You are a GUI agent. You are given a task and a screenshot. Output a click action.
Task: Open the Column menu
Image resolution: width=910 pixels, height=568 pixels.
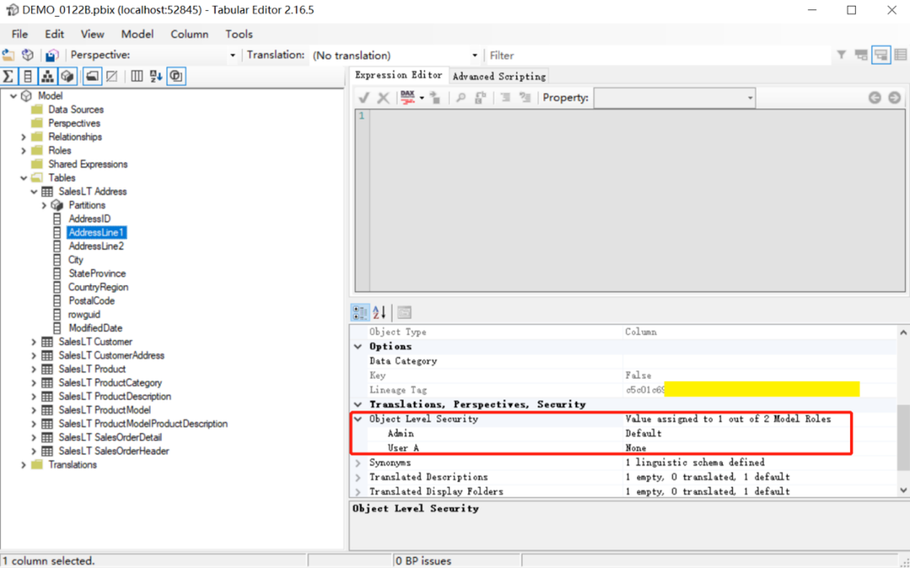click(x=190, y=35)
